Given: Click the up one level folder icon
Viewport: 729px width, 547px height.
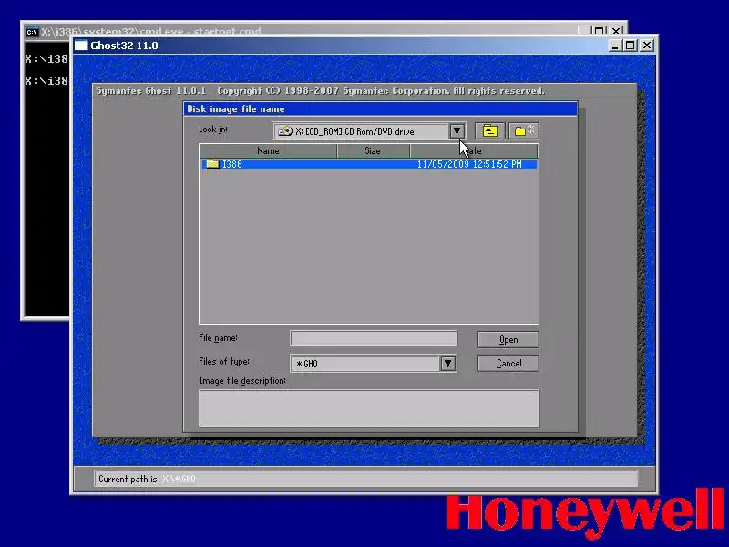Looking at the screenshot, I should tap(490, 131).
